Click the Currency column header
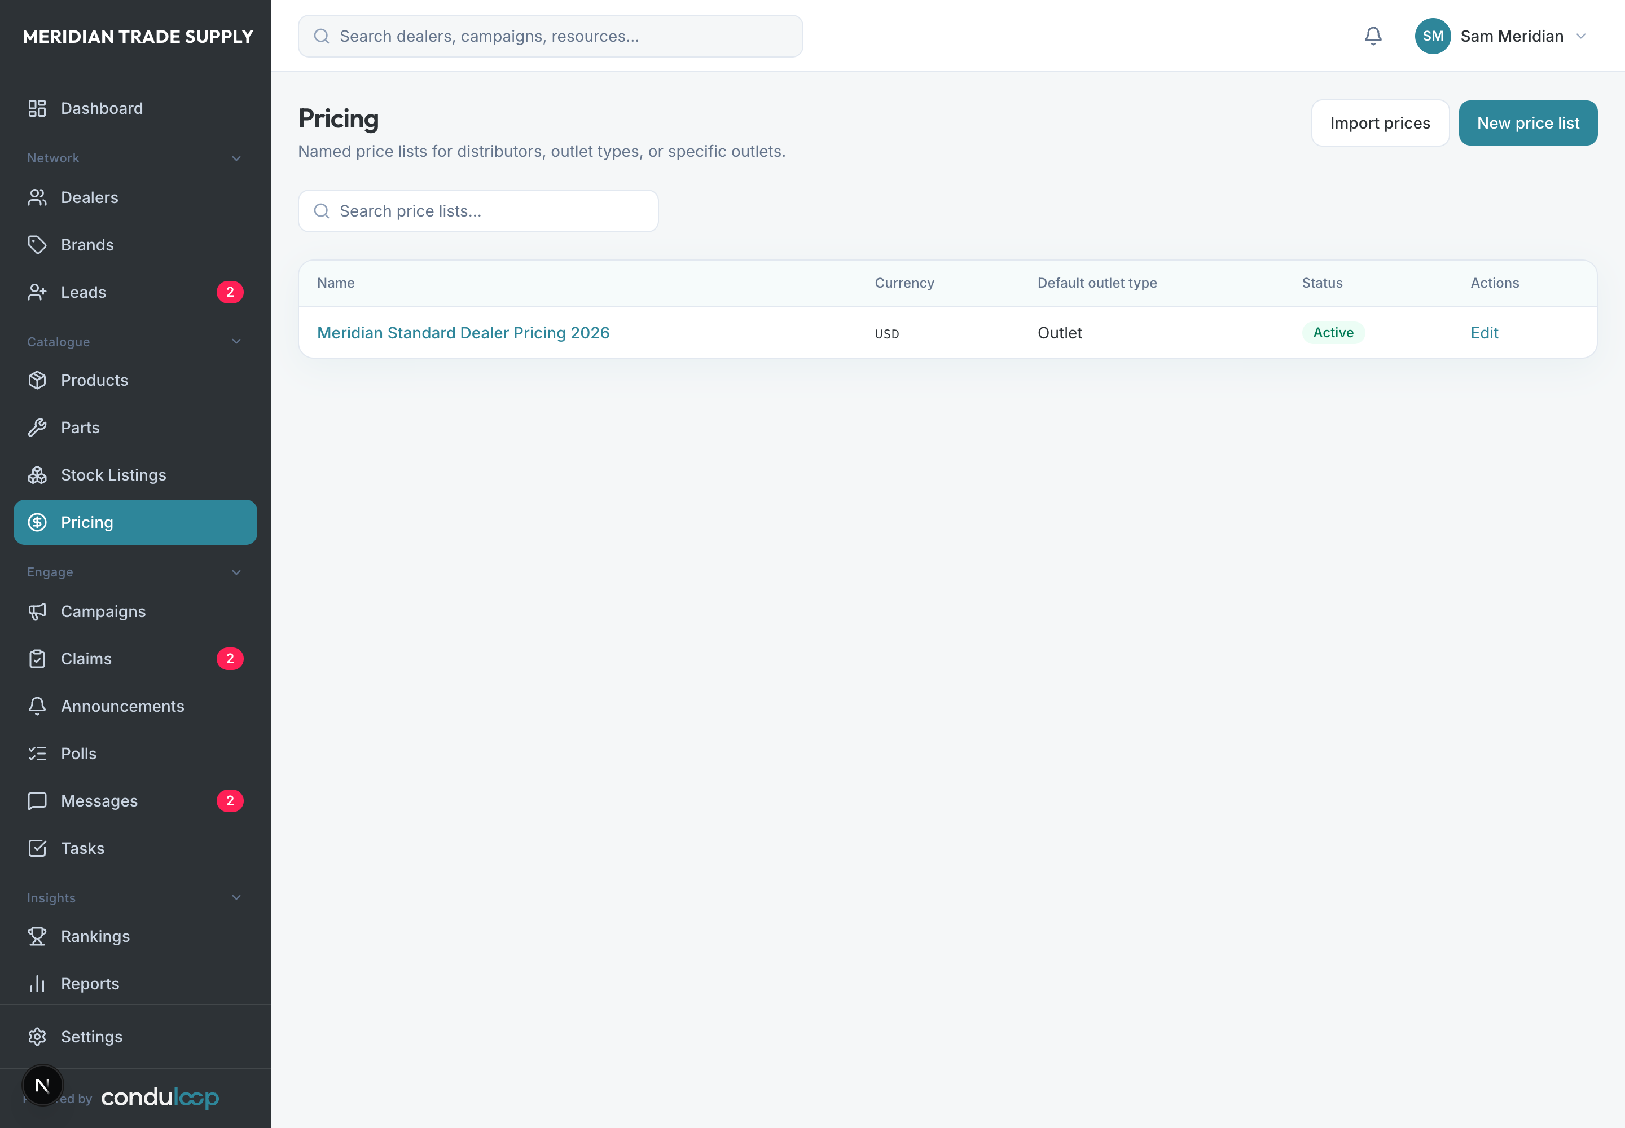 point(904,283)
